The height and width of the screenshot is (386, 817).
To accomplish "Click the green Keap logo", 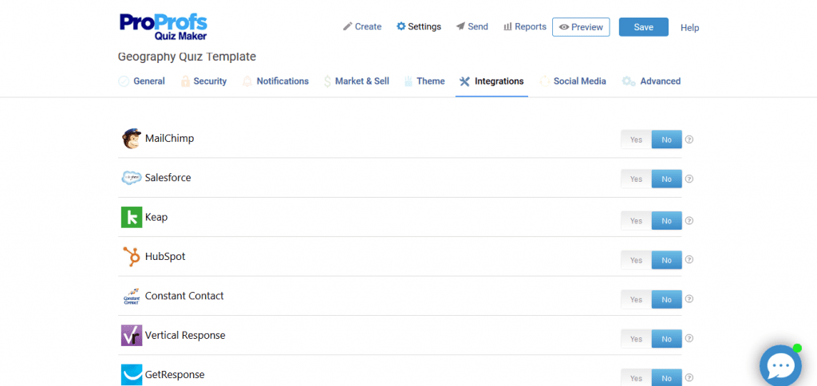I will click(132, 217).
